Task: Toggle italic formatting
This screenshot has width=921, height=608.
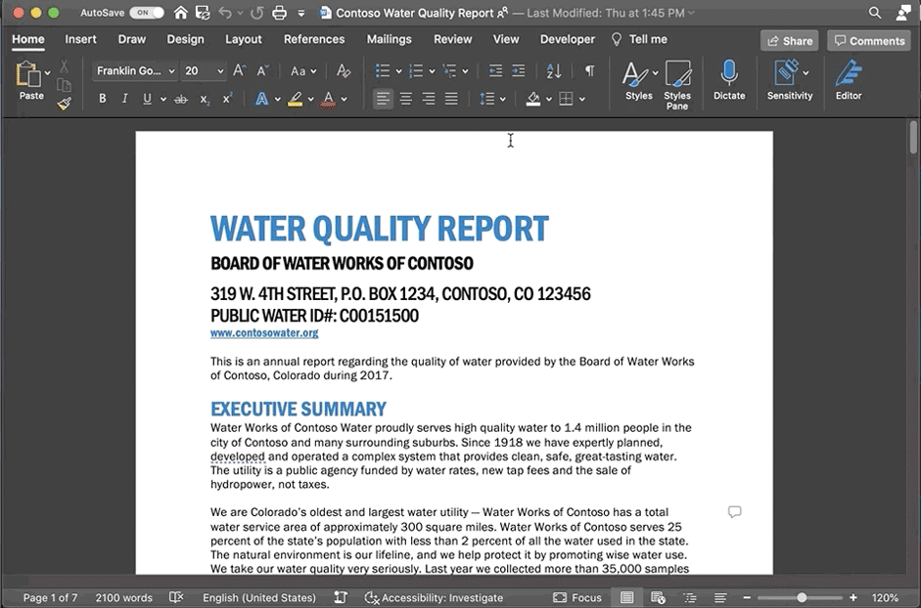Action: tap(125, 99)
